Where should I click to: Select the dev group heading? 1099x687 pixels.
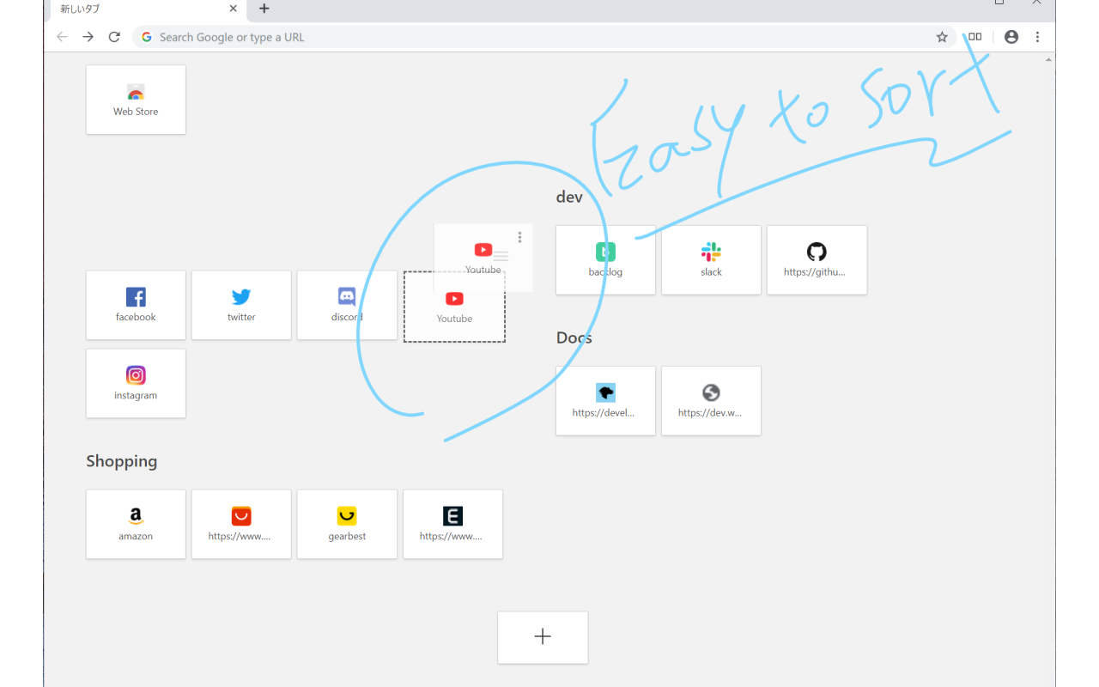[569, 197]
